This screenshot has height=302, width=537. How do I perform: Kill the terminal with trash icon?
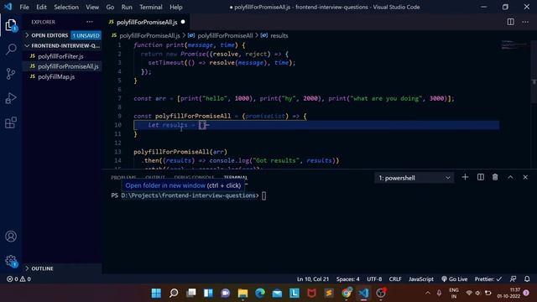(495, 177)
